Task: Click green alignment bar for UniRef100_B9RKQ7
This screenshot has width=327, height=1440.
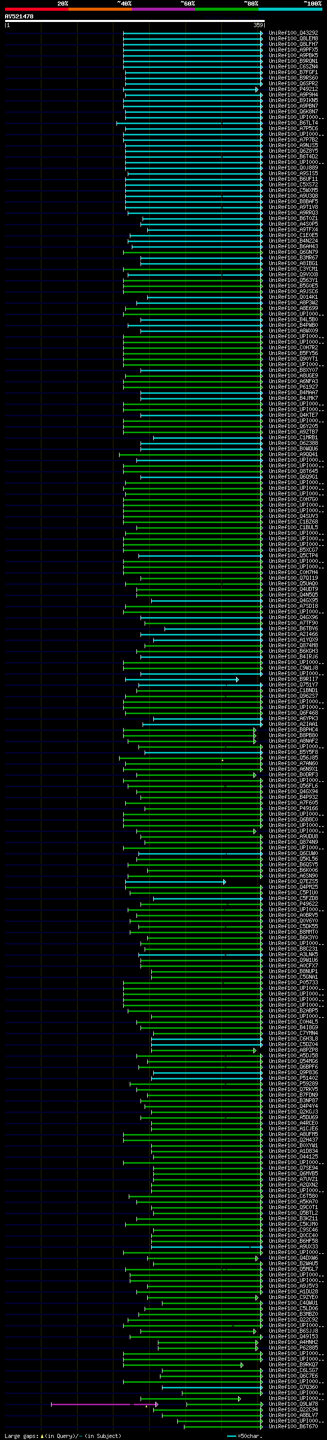Action: [x=183, y=1365]
